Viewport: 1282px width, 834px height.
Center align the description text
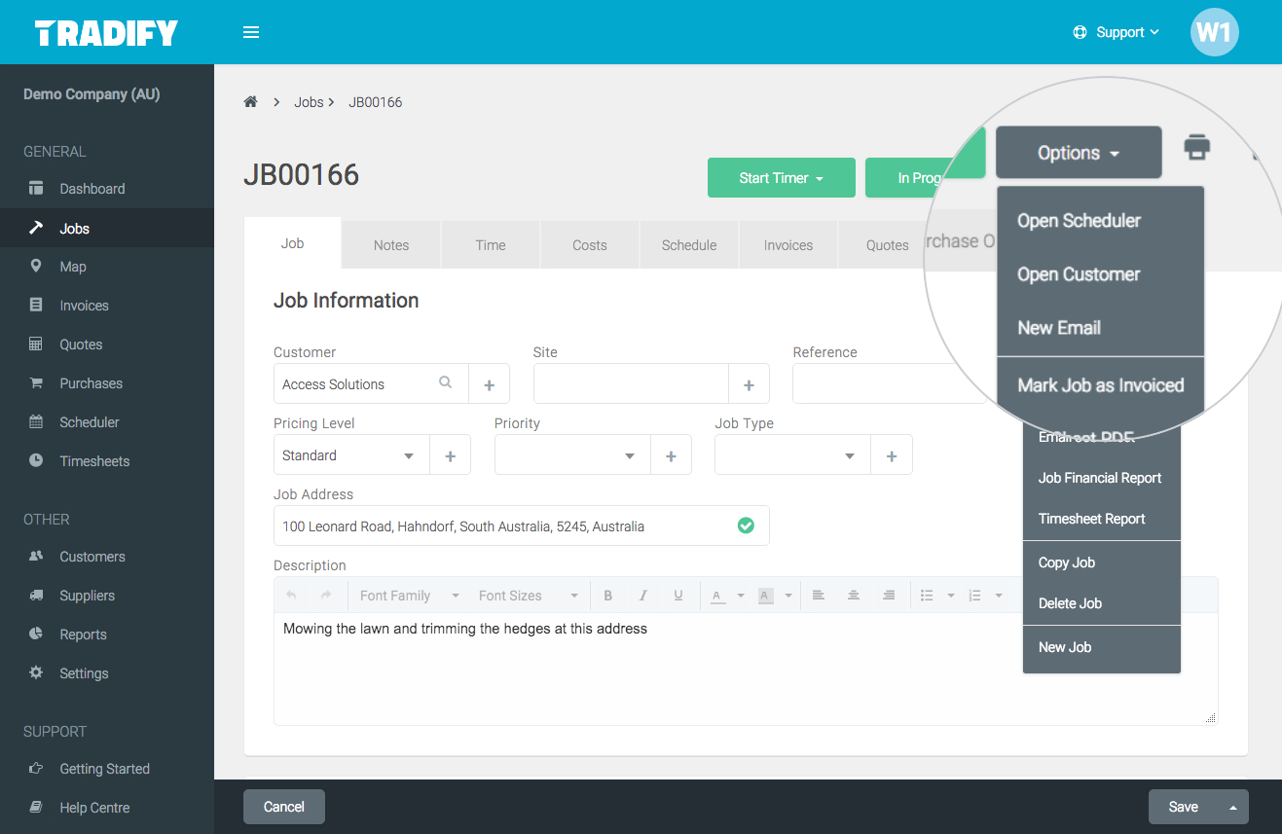(x=854, y=596)
